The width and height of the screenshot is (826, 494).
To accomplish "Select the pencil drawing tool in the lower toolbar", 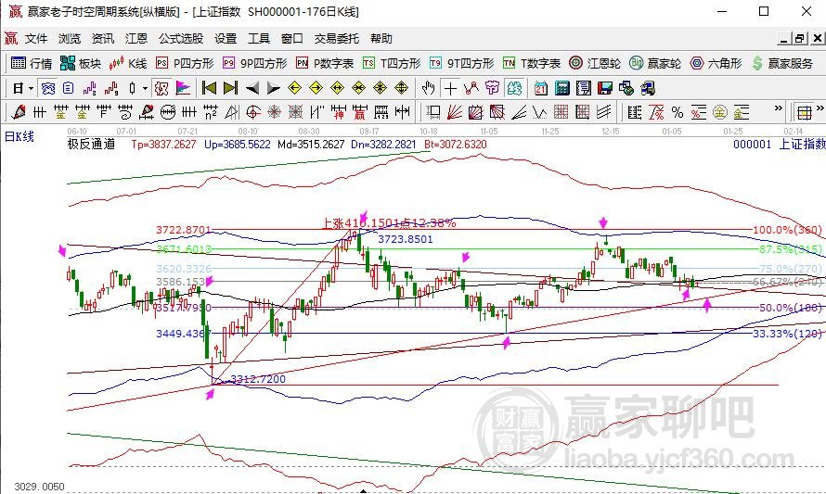I will (18, 112).
